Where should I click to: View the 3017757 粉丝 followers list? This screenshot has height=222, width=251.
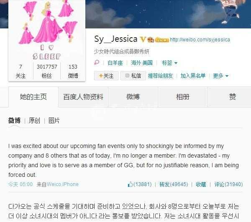pyautogui.click(x=47, y=71)
